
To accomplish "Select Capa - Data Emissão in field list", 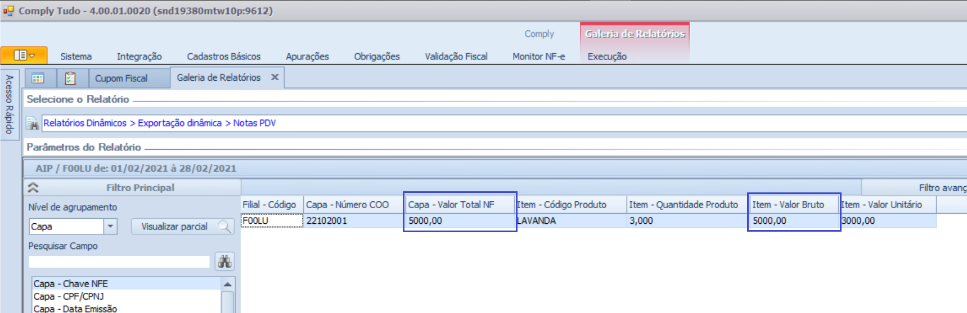I will [x=127, y=309].
